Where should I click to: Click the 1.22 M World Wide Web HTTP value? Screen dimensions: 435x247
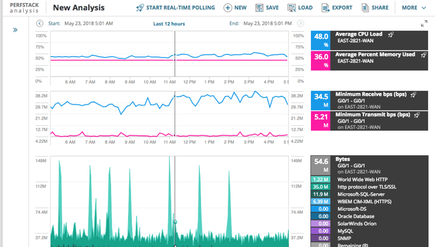[321, 180]
